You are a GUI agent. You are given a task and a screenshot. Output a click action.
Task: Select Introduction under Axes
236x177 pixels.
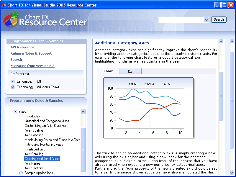[33, 116]
